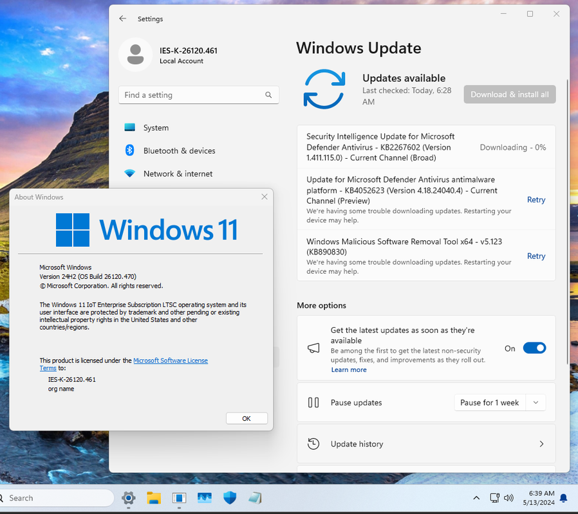Open Settings gear icon on taskbar

click(128, 498)
